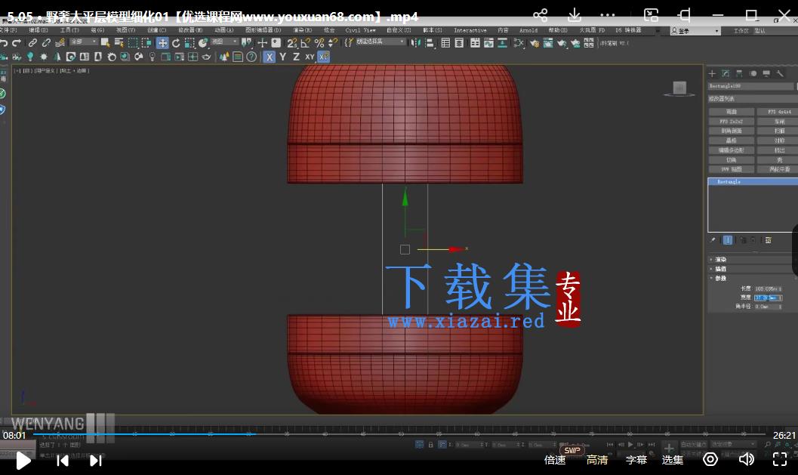Click the UVW 贴图 modifier button
The height and width of the screenshot is (475, 798).
[x=732, y=169]
